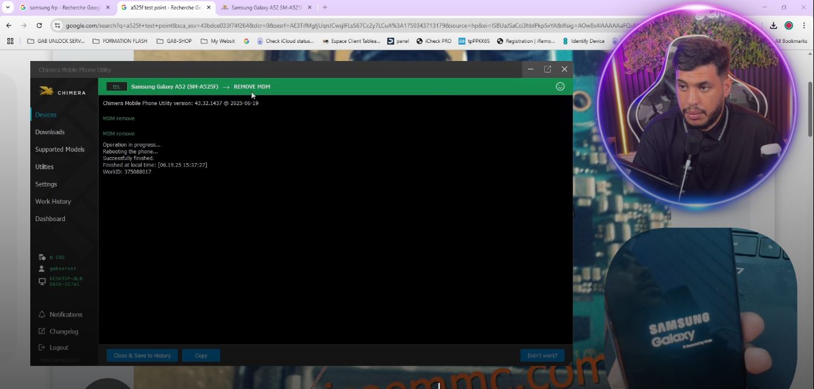Open the iCheck PRO bookmark
This screenshot has height=389, width=814.
[434, 41]
